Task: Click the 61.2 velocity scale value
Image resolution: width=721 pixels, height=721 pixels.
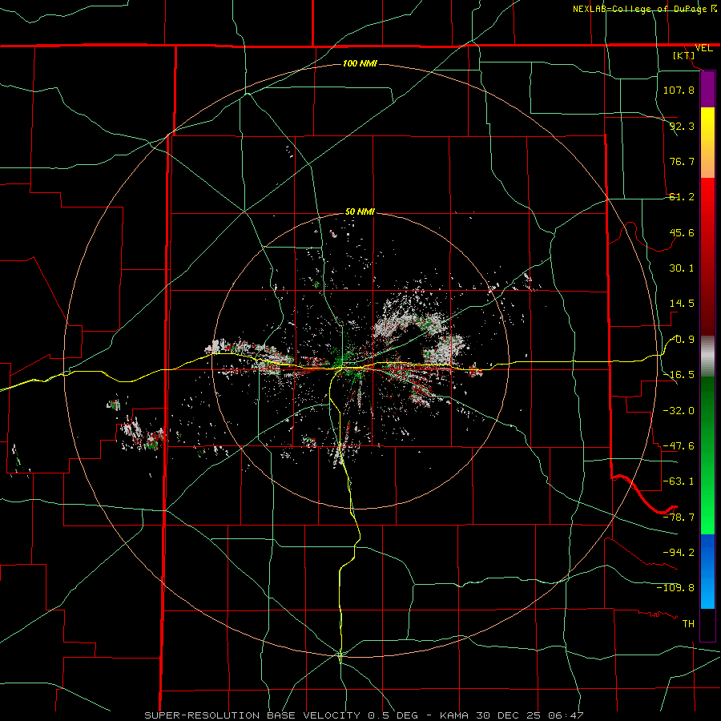Action: pyautogui.click(x=682, y=197)
